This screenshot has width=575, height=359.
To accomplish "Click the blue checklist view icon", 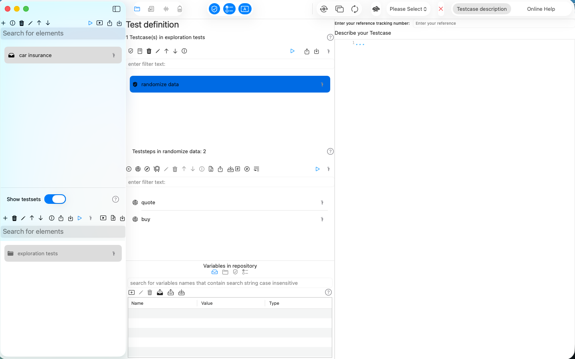I will click(x=229, y=9).
